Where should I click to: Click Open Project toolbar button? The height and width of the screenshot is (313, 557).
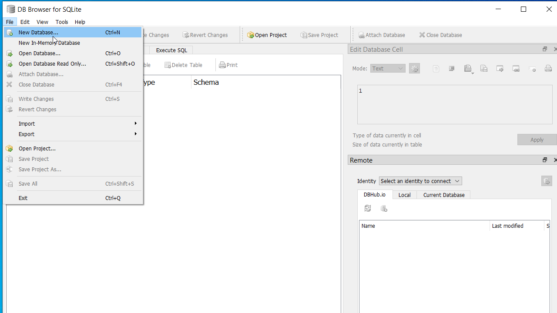click(x=267, y=35)
